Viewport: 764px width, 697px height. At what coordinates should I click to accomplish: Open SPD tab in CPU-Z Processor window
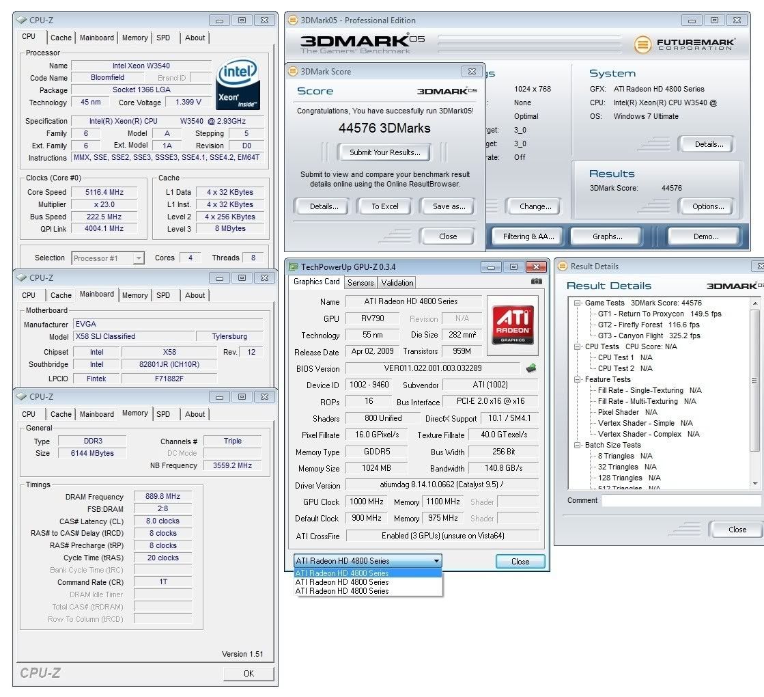click(163, 38)
